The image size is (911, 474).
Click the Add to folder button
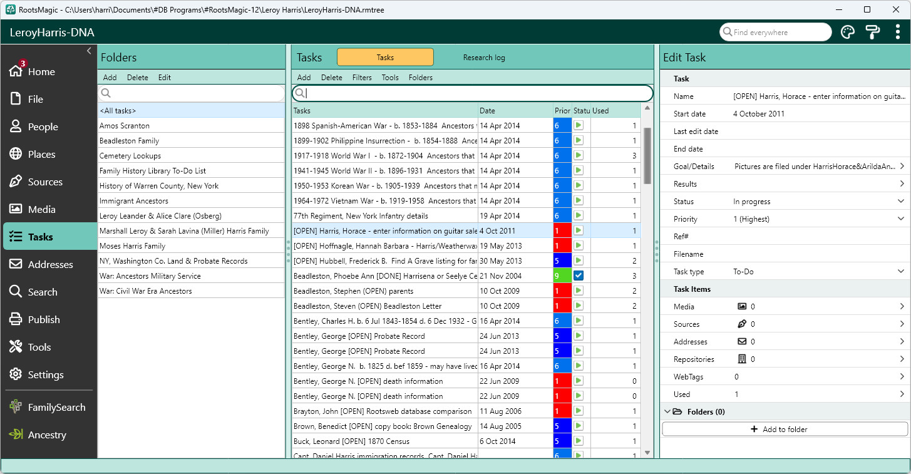(785, 430)
